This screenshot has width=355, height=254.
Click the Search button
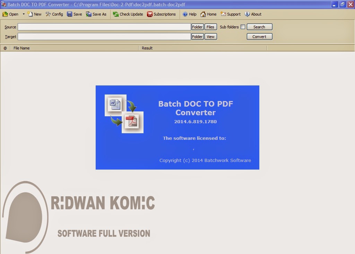(259, 27)
